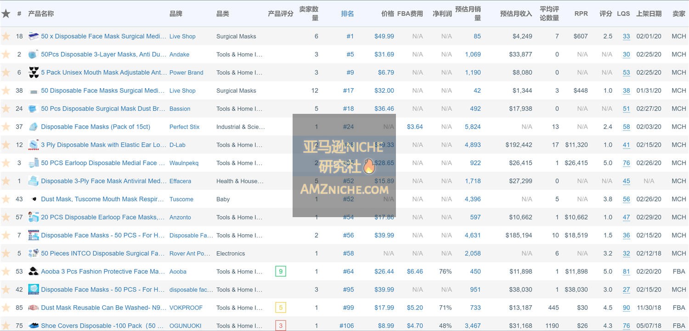The width and height of the screenshot is (689, 331).
Task: Open product link 50Pcs Disposable 3-Layer Masks
Action: [x=103, y=54]
